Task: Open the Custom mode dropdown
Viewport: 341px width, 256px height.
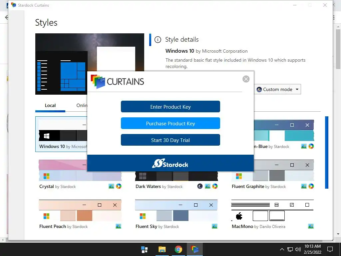Action: point(277,89)
